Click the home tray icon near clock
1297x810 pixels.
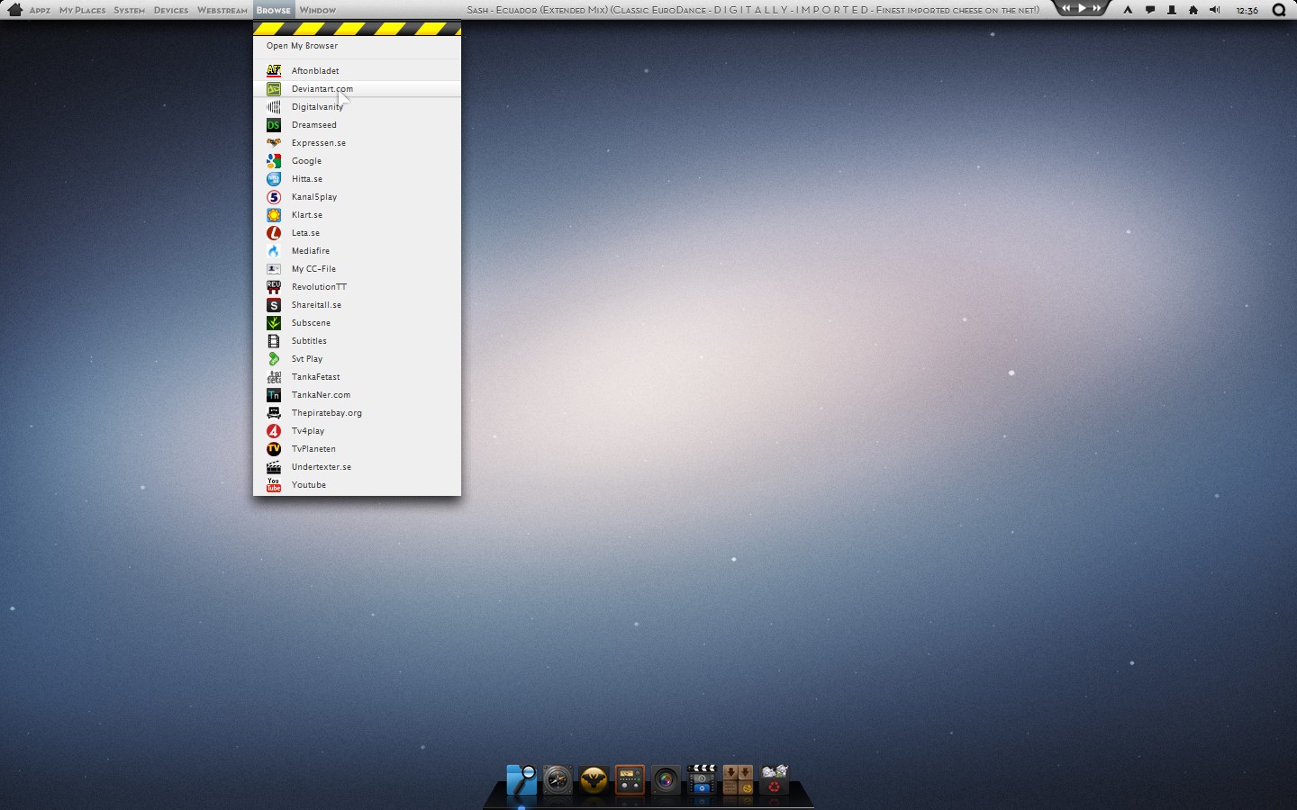pos(1193,10)
